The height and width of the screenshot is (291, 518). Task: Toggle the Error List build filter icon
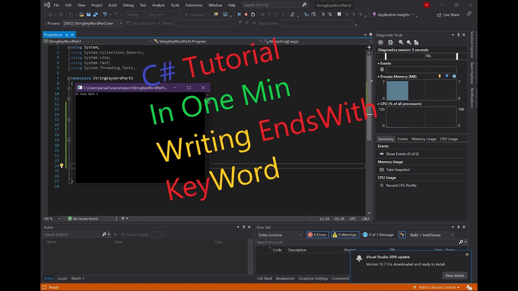[402, 235]
